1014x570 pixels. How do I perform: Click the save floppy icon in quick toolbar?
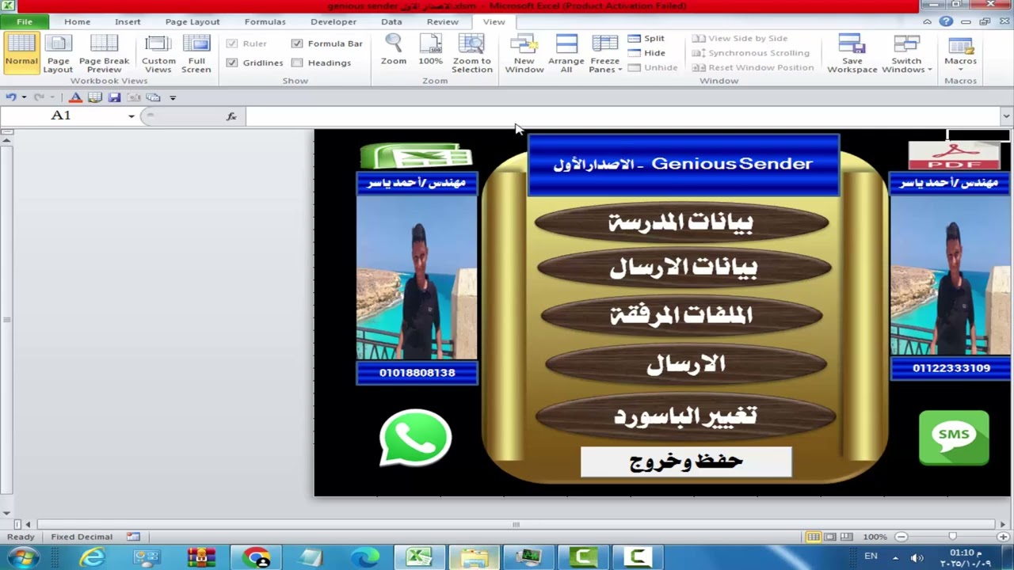(x=114, y=97)
